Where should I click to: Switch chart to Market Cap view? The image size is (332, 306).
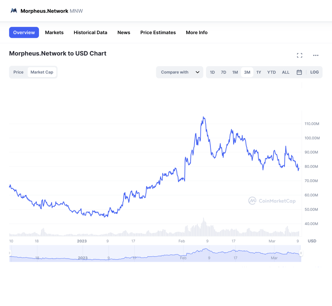[x=42, y=72]
